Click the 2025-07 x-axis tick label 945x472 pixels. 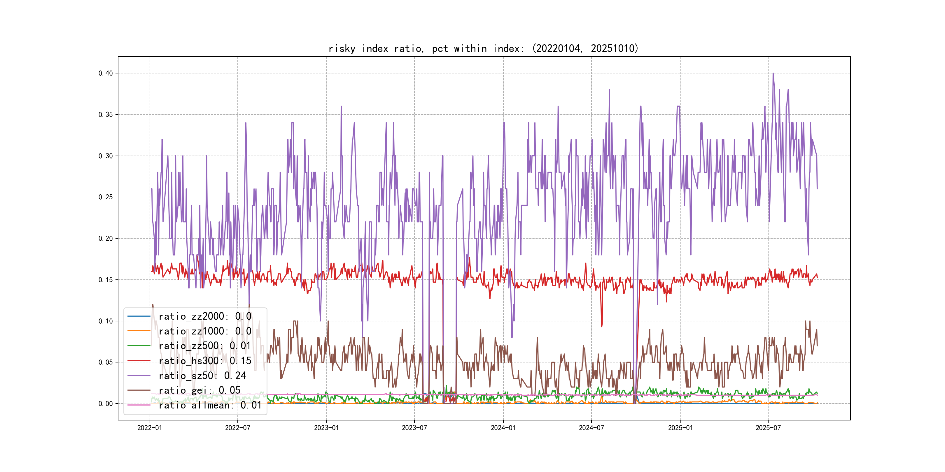point(768,428)
